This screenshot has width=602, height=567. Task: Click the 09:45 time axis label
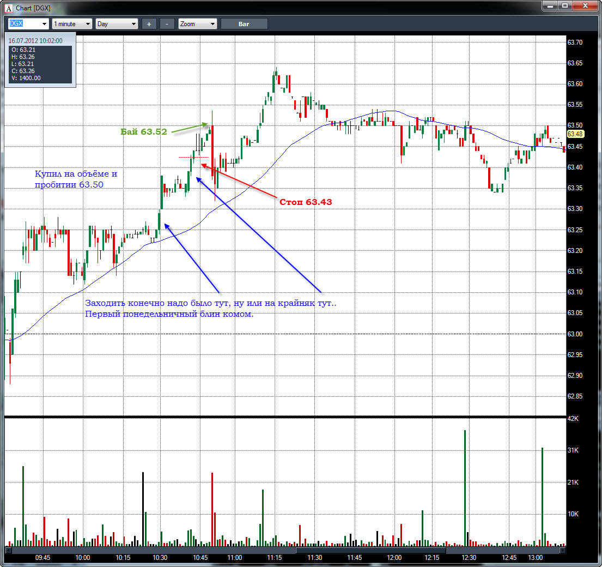click(42, 557)
